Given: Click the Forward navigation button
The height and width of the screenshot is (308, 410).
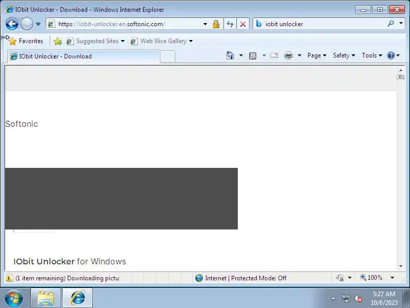Looking at the screenshot, I should coord(27,24).
